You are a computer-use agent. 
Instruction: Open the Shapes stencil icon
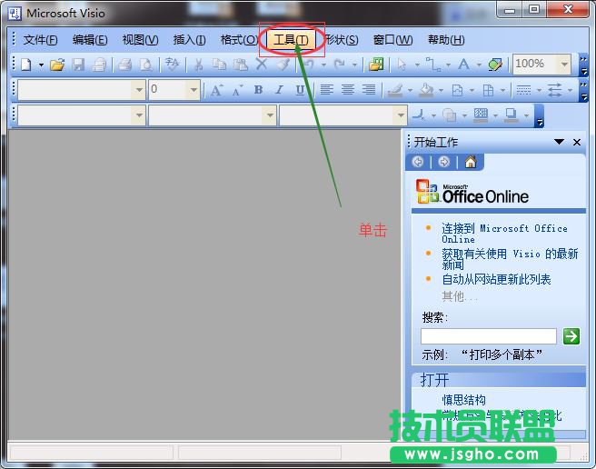pos(376,65)
